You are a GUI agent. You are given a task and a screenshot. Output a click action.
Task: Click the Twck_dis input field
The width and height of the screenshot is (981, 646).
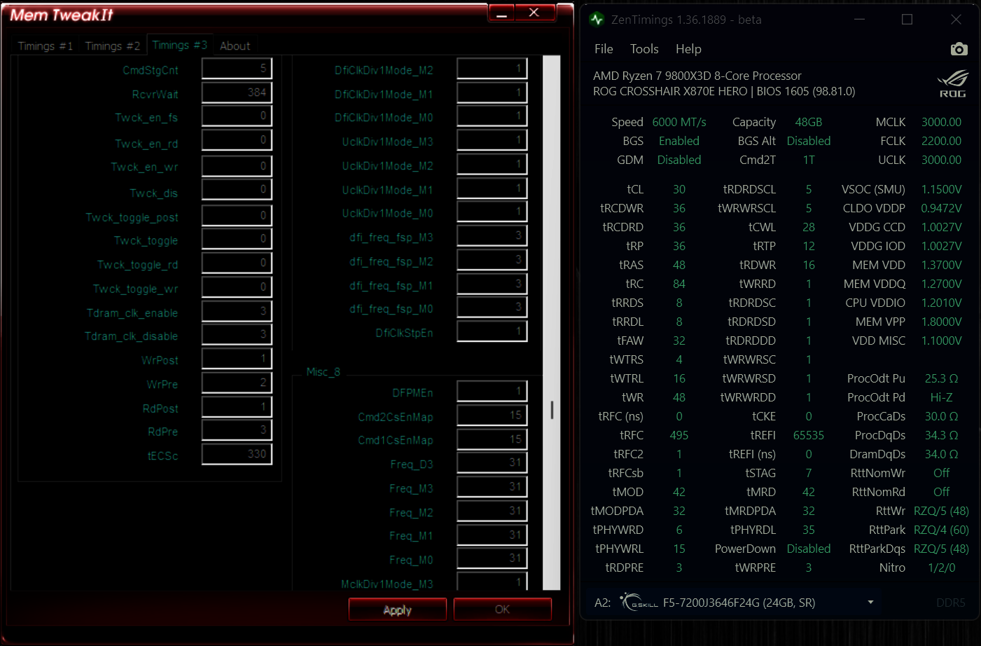click(237, 190)
